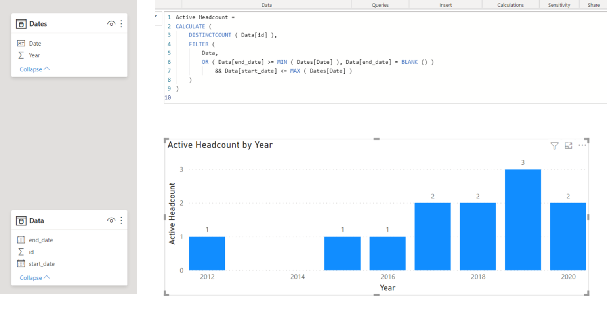
Task: Click the 2018 bar in the chart
Action: tap(478, 237)
